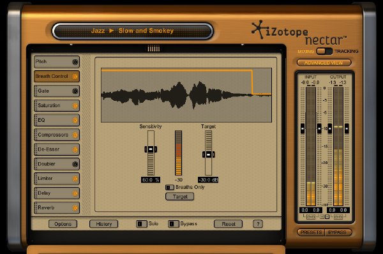Toggle the Saturation module power icon
The height and width of the screenshot is (254, 383).
coord(75,106)
